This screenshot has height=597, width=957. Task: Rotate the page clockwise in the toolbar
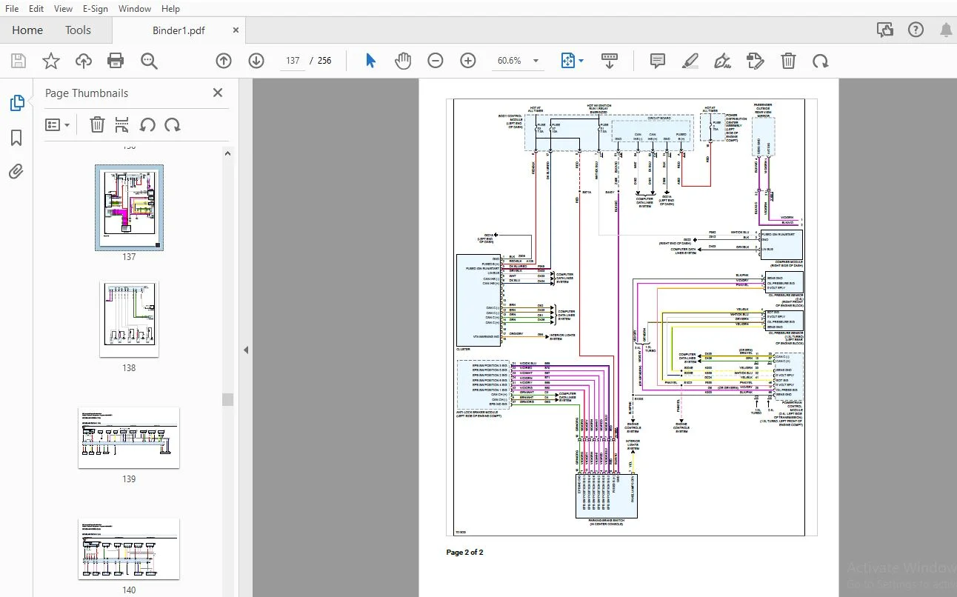pyautogui.click(x=821, y=61)
